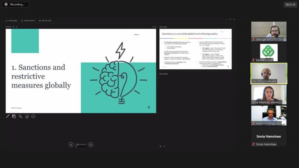299x168 pixels.
Task: Click the slide progress bar under slide counter
Action: pyautogui.click(x=81, y=146)
